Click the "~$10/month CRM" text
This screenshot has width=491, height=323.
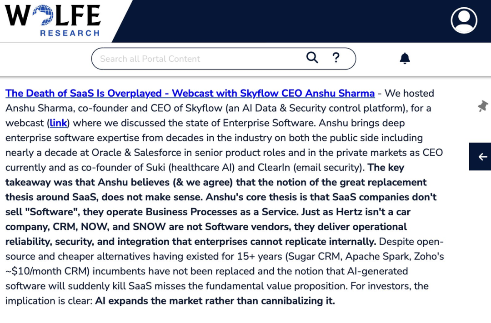[47, 271]
